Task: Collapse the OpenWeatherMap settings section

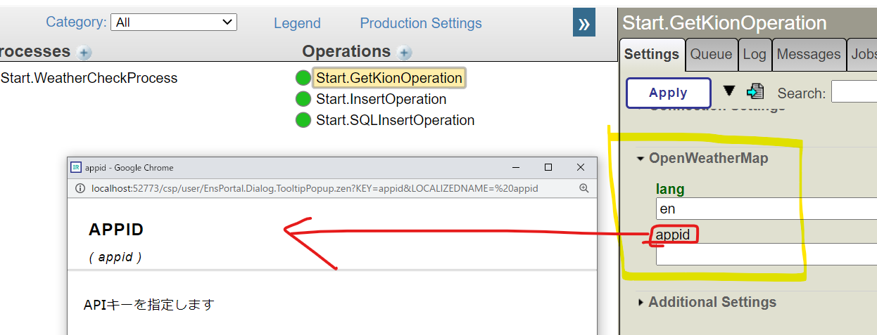Action: [x=641, y=159]
